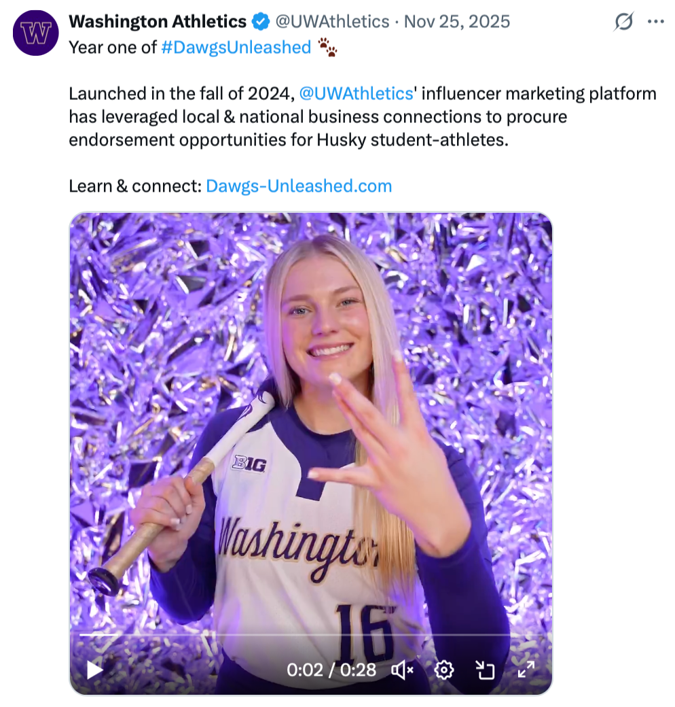Click the 0:02 / 0:28 time display
The height and width of the screenshot is (707, 675).
tap(331, 670)
